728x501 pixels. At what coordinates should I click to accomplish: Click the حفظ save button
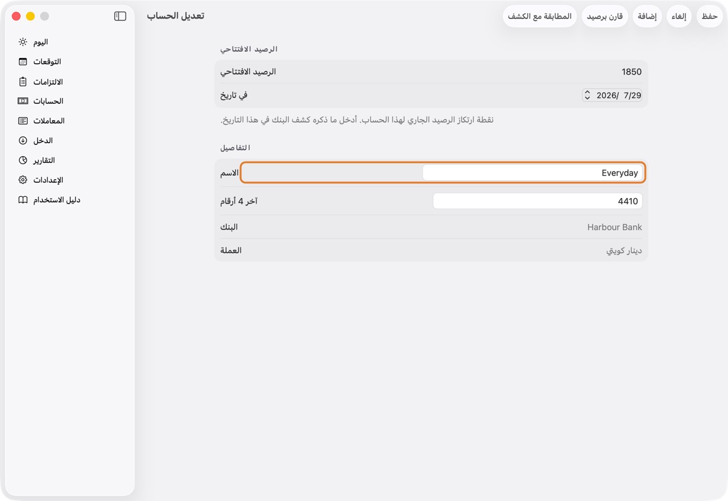pyautogui.click(x=709, y=16)
